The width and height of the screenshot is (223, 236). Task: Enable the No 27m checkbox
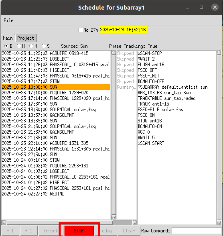click(x=81, y=30)
